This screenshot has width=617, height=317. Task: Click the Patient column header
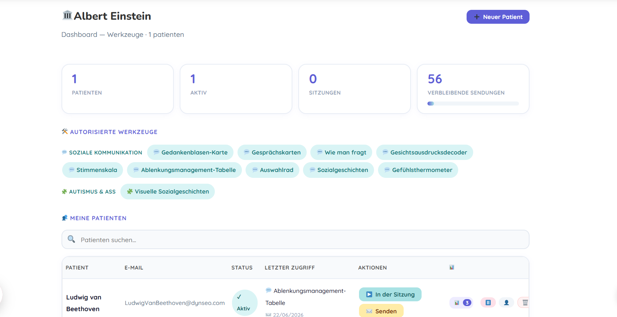[x=77, y=268]
